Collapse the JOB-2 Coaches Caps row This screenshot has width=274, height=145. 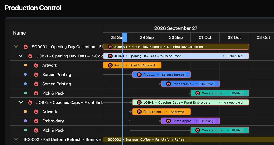(21, 102)
